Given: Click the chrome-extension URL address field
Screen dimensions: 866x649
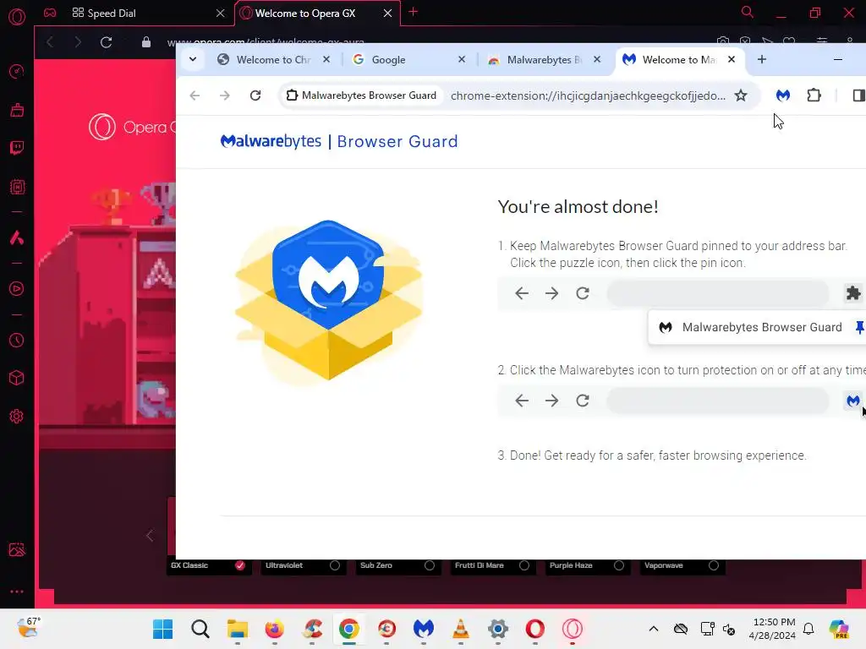Looking at the screenshot, I should pyautogui.click(x=588, y=95).
